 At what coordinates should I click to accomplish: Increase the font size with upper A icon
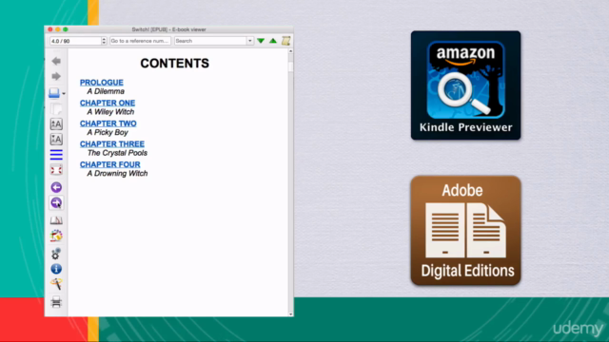pos(56,124)
